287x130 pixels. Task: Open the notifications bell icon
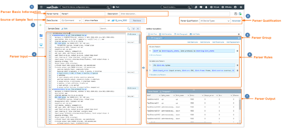pos(206,7)
